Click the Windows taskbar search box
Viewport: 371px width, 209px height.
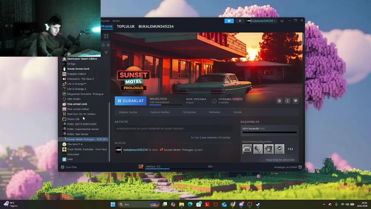click(x=139, y=204)
